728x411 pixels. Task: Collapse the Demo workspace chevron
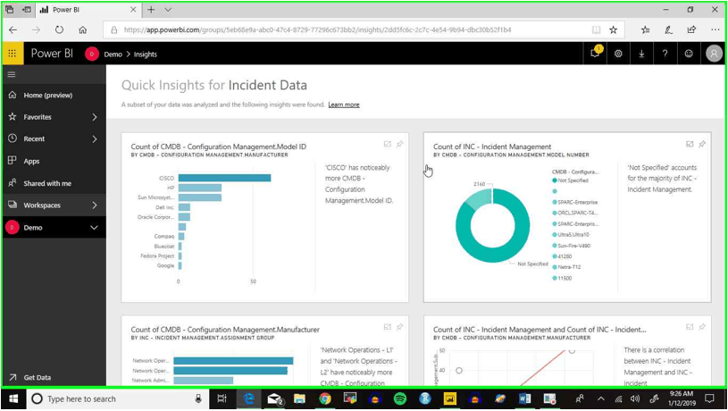(x=94, y=228)
